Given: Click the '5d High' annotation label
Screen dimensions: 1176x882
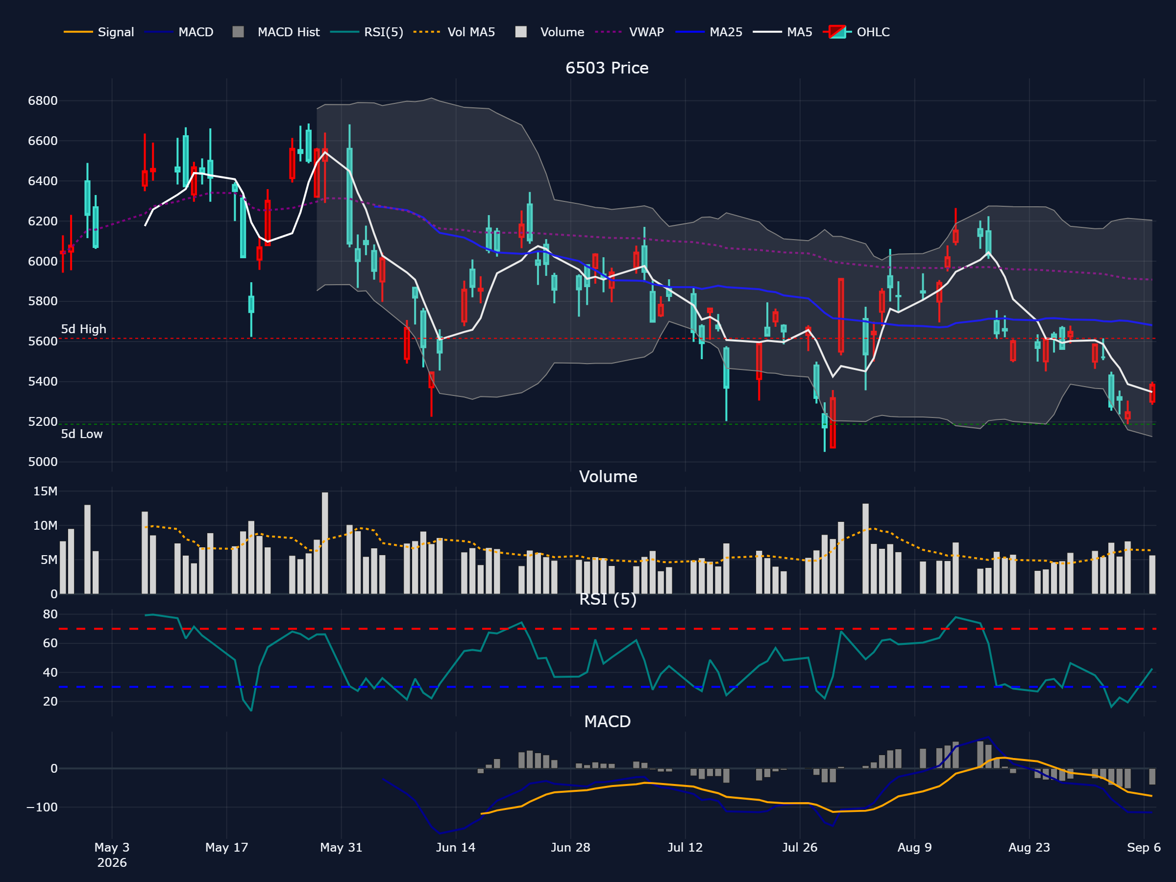Looking at the screenshot, I should (83, 329).
